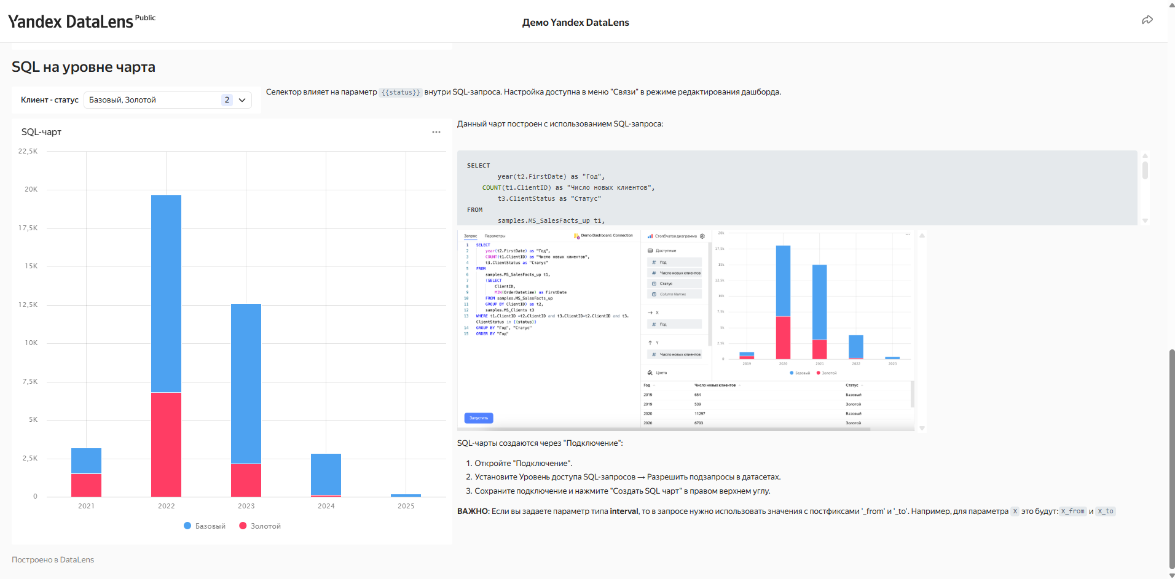Click the selected values count badge '2'
Viewport: 1175px width, 579px height.
click(x=227, y=100)
